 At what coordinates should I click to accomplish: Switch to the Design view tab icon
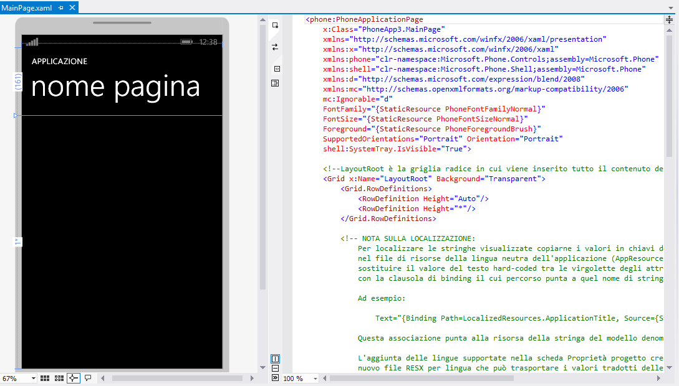pos(275,25)
